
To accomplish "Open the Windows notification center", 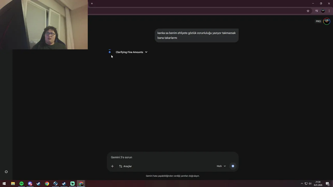I will pyautogui.click(x=328, y=184).
